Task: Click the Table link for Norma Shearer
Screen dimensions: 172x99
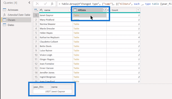Action: coord(76,24)
